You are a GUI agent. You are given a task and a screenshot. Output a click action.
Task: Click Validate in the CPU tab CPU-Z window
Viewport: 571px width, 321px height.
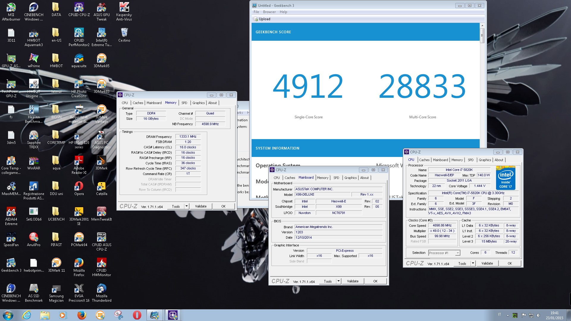pos(487,263)
